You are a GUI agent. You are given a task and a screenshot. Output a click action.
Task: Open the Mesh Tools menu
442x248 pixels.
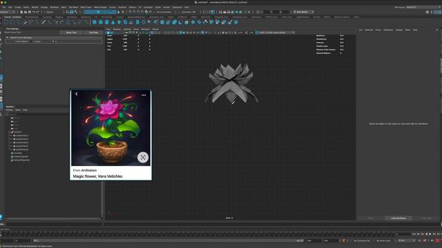click(86, 8)
